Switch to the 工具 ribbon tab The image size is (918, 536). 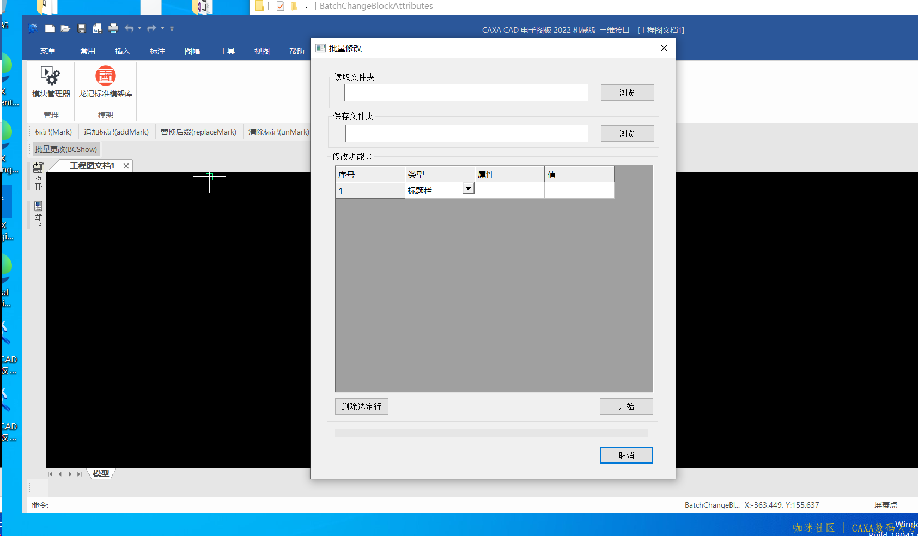(x=227, y=51)
